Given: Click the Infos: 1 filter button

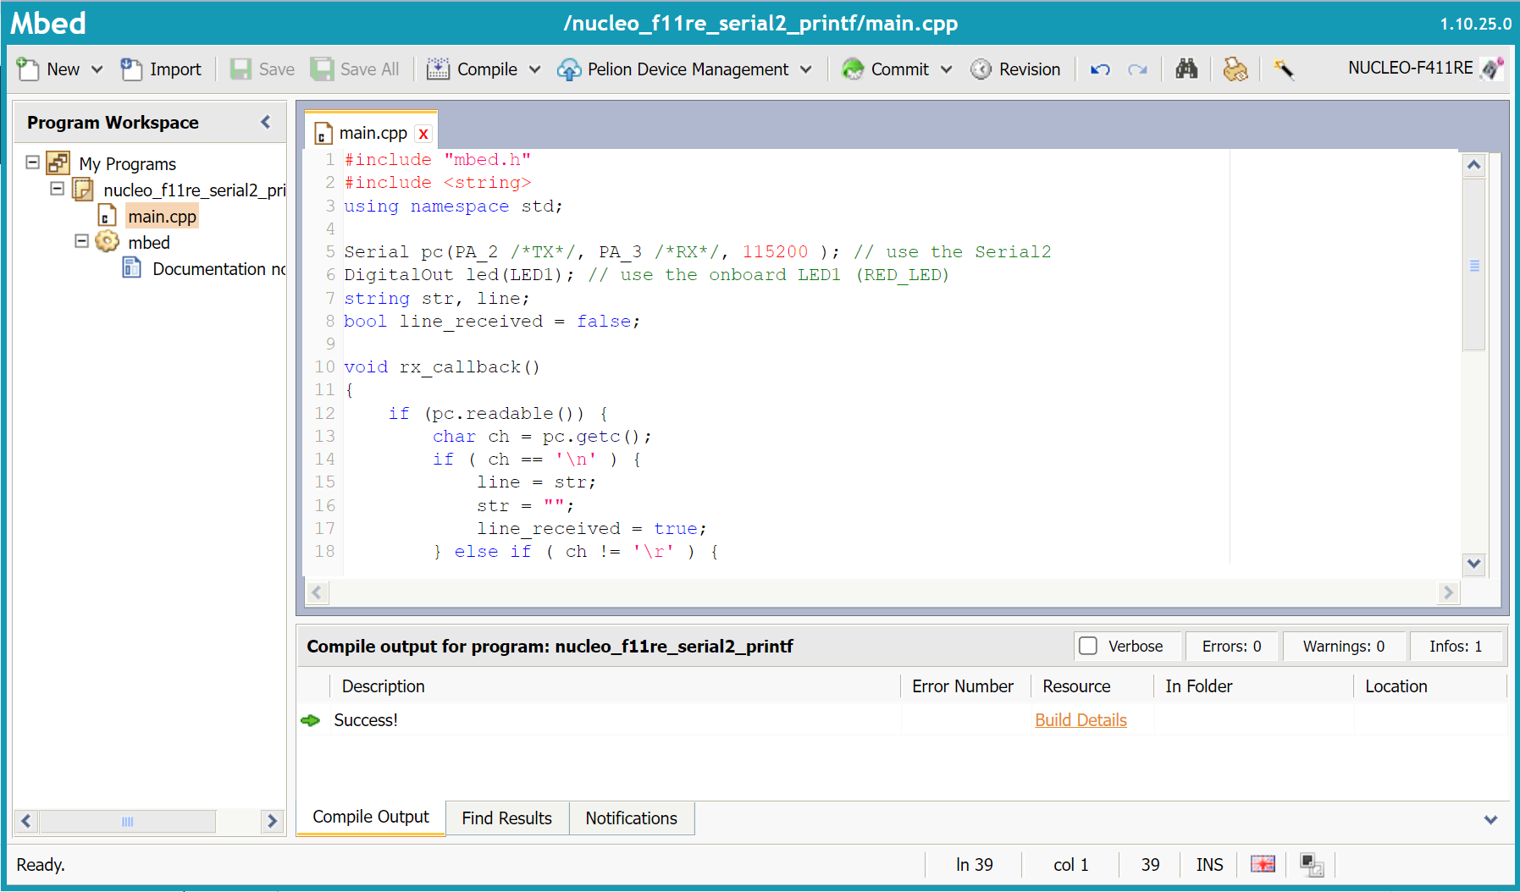Looking at the screenshot, I should pos(1456,646).
